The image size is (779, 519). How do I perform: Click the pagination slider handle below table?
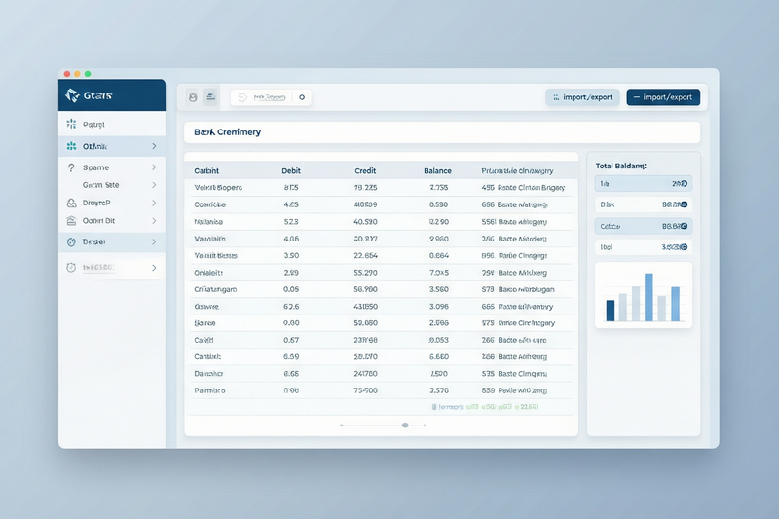click(x=405, y=426)
